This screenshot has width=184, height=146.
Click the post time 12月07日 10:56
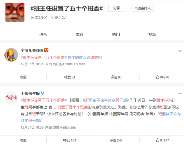click(x=32, y=127)
